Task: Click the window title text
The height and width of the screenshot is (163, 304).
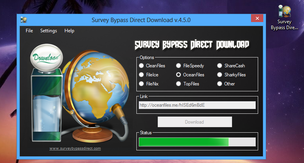Action: pyautogui.click(x=141, y=20)
